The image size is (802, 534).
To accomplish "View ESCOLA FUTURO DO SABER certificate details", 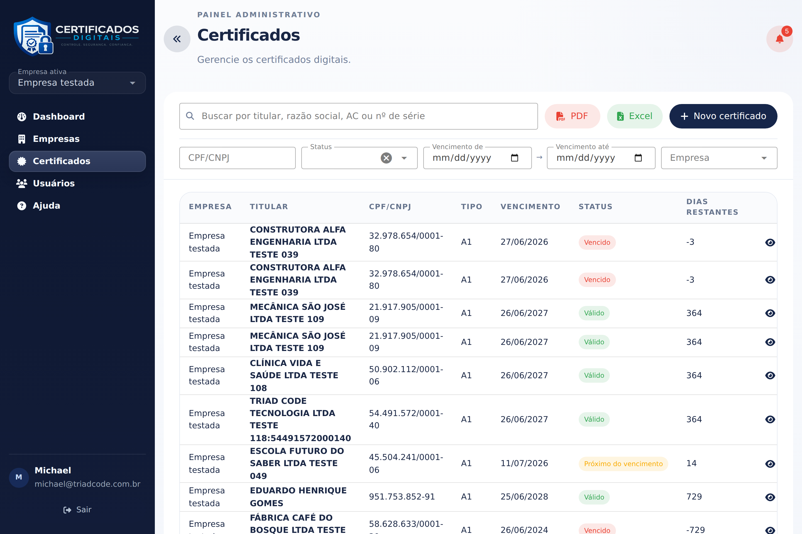I will pyautogui.click(x=770, y=464).
